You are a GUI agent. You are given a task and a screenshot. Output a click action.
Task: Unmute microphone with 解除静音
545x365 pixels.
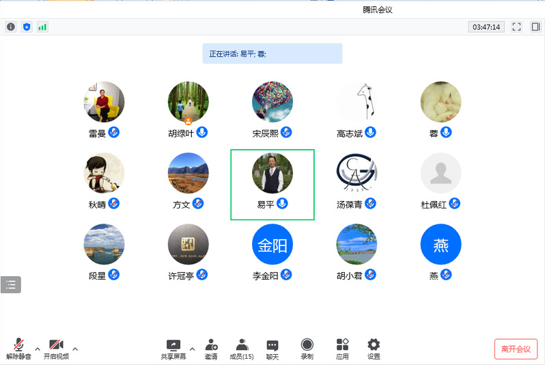[18, 349]
